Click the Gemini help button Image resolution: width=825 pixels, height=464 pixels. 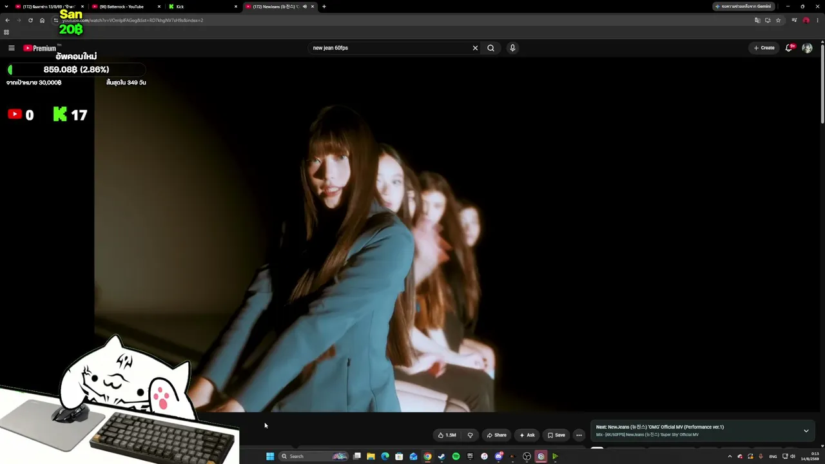743,6
